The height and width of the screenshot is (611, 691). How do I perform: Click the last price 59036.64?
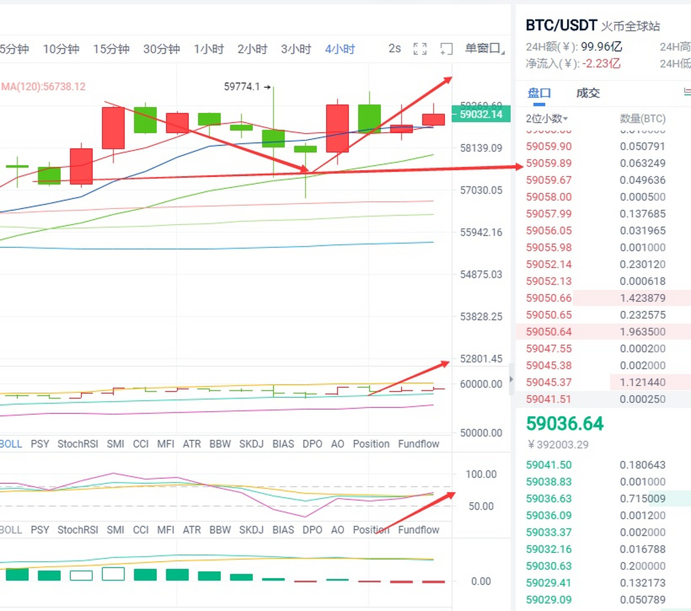tap(565, 424)
